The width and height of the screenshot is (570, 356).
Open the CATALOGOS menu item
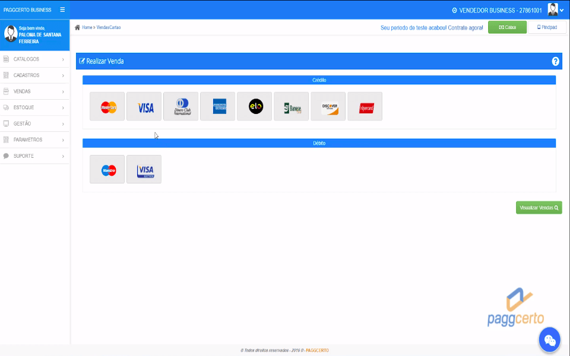pyautogui.click(x=34, y=59)
